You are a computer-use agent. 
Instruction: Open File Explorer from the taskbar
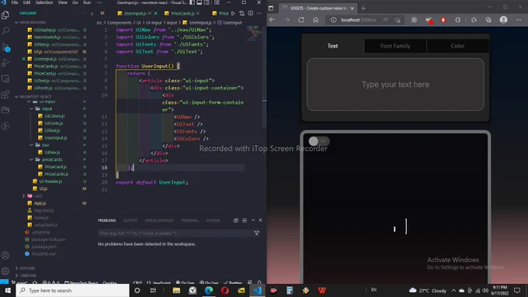(x=176, y=290)
